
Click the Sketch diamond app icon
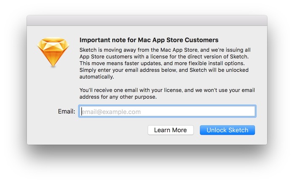click(x=53, y=52)
